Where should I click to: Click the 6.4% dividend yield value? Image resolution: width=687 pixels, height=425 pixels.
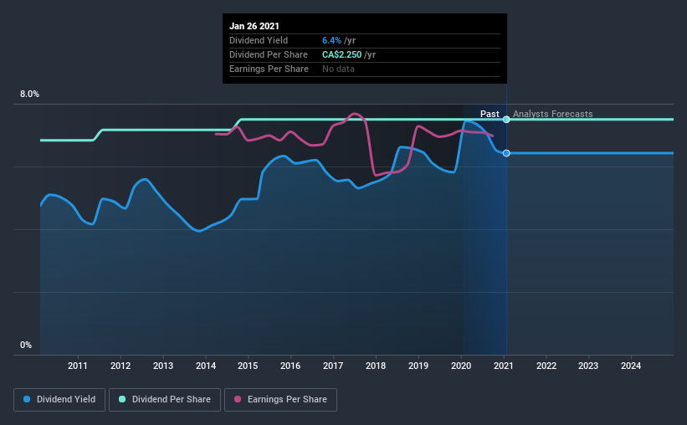(x=331, y=40)
